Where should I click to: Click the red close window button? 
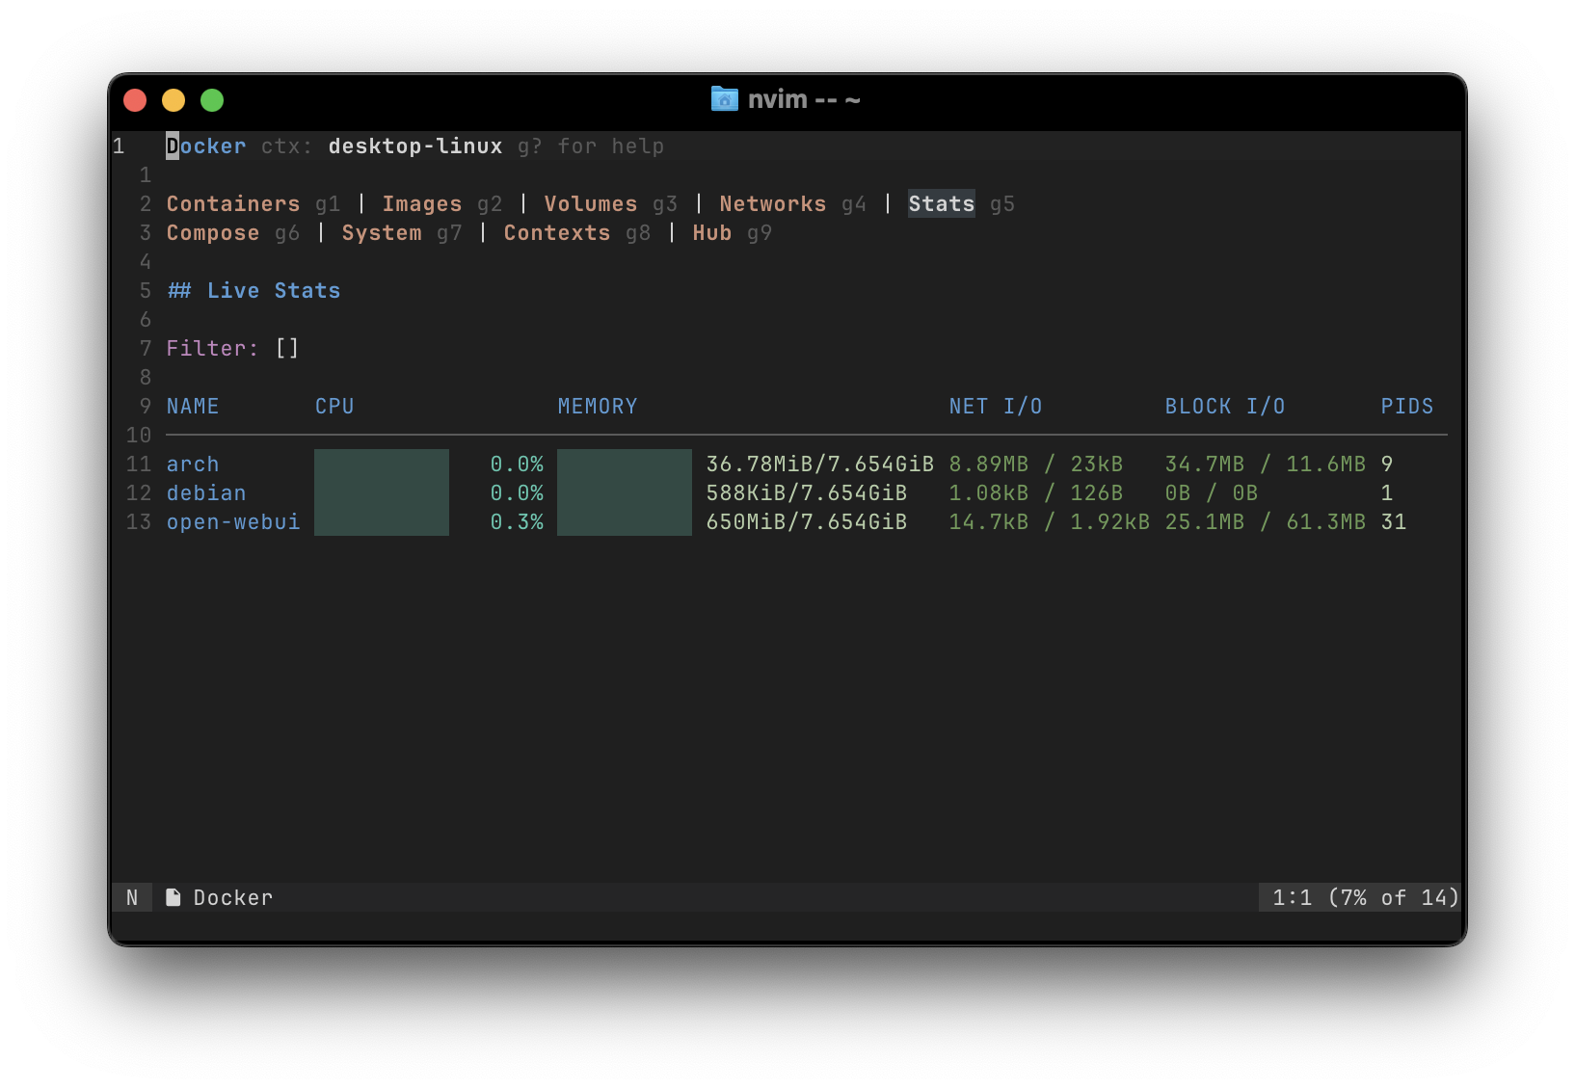[135, 100]
